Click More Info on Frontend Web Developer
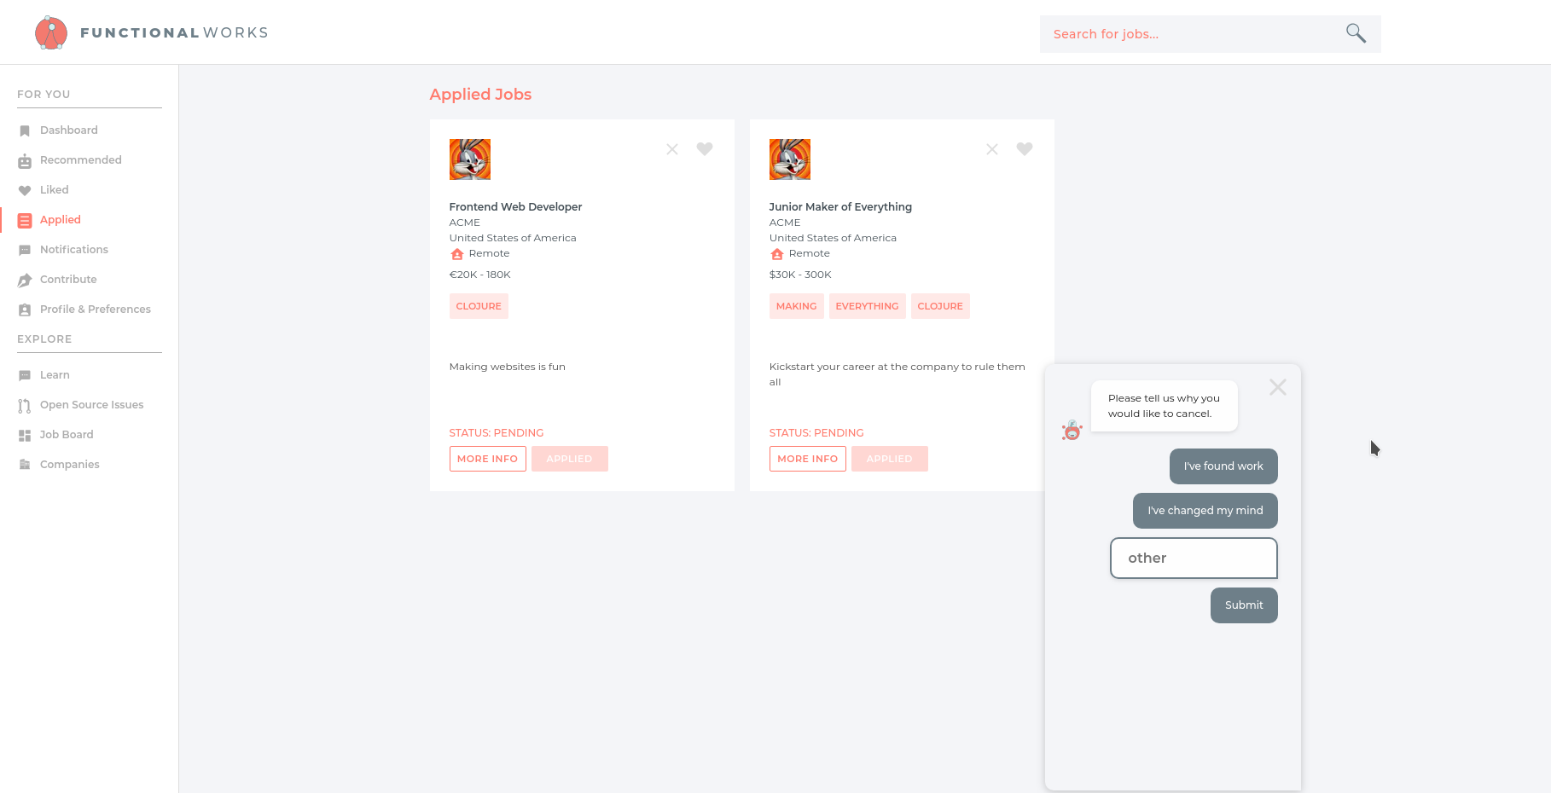The height and width of the screenshot is (793, 1551). (488, 459)
